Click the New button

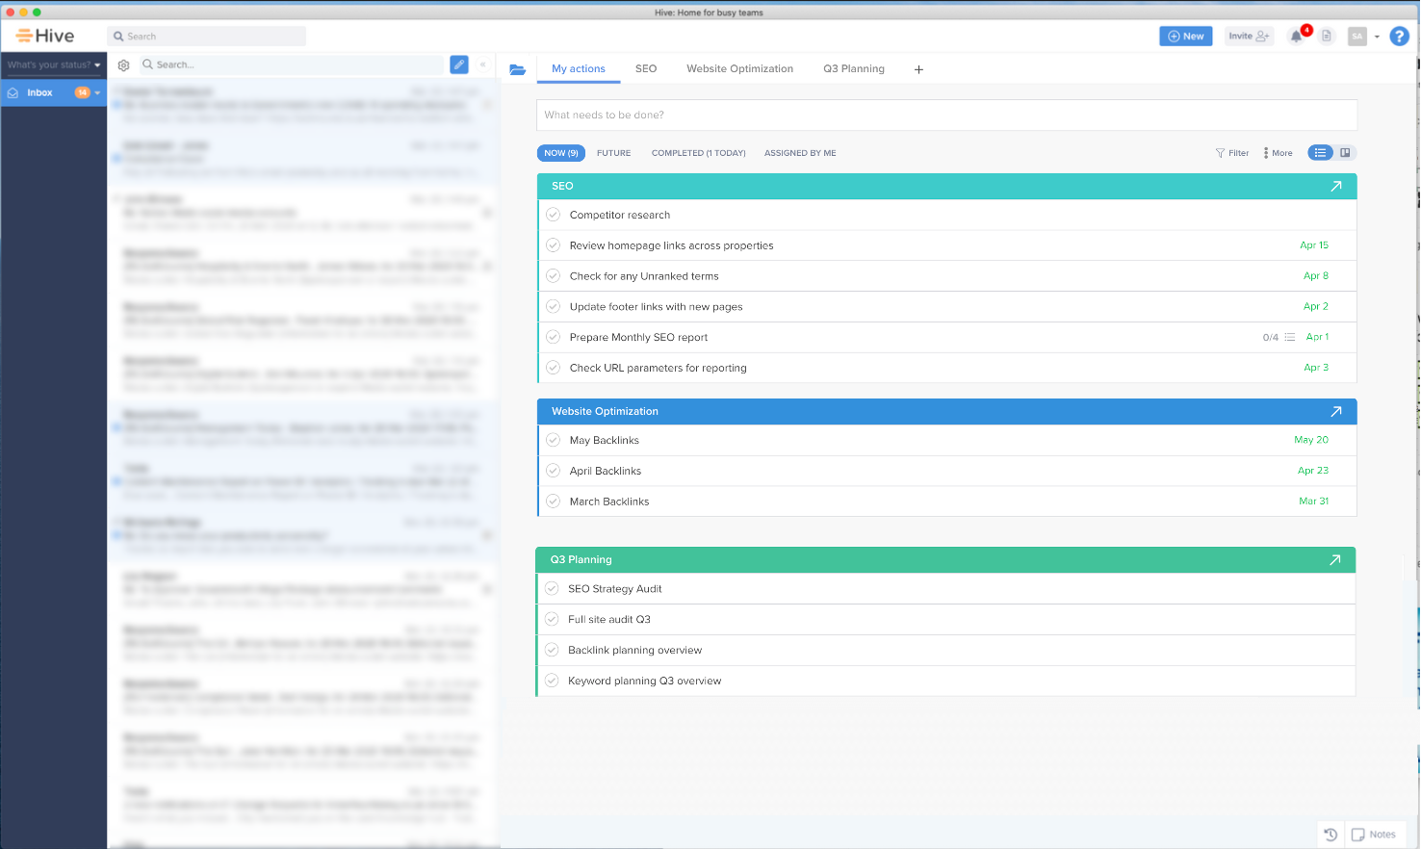point(1185,36)
